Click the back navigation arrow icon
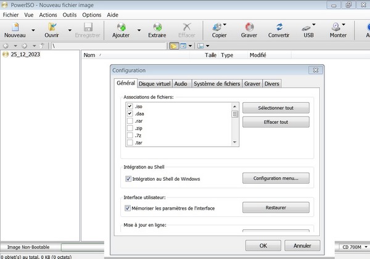This screenshot has height=259, width=370. coord(6,46)
